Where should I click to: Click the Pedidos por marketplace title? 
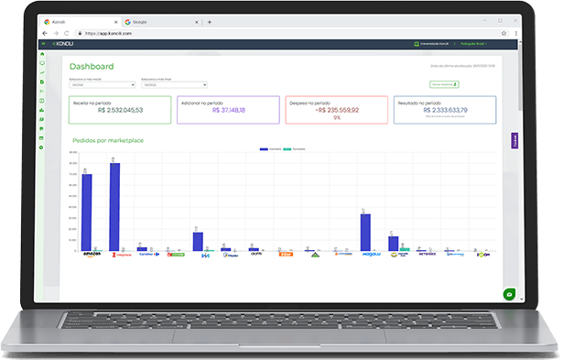pos(108,140)
